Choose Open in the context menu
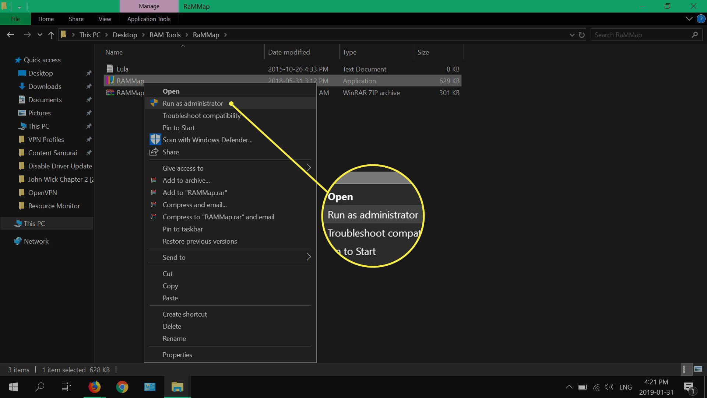This screenshot has width=707, height=398. pyautogui.click(x=230, y=91)
